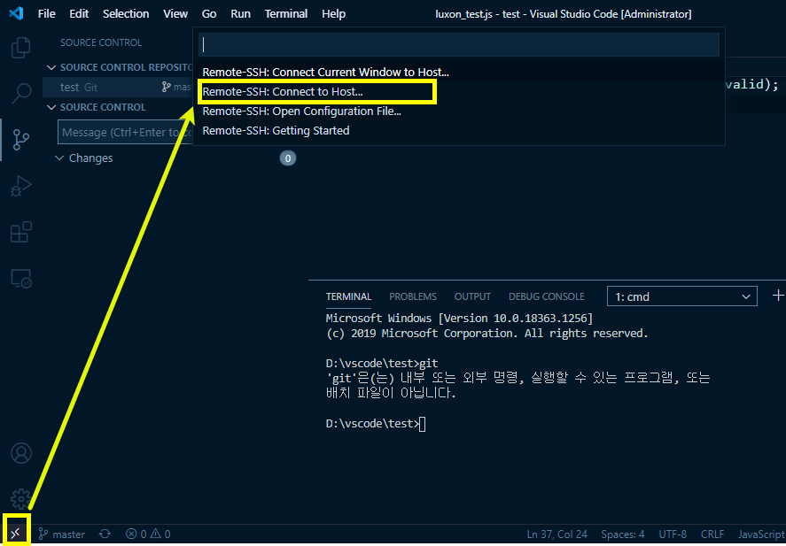The height and width of the screenshot is (546, 786).
Task: Click the CRLF end-of-line status entry
Action: tap(712, 534)
